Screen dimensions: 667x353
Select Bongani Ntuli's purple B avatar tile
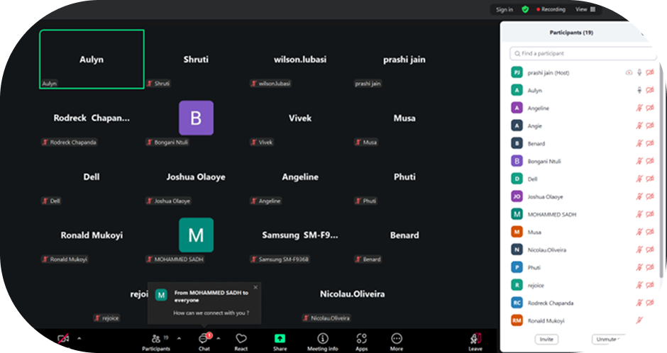tap(196, 118)
